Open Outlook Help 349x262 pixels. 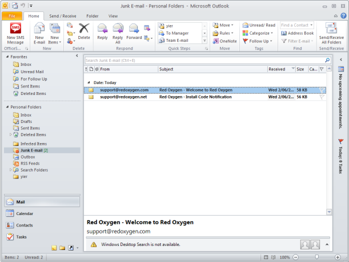[344, 15]
